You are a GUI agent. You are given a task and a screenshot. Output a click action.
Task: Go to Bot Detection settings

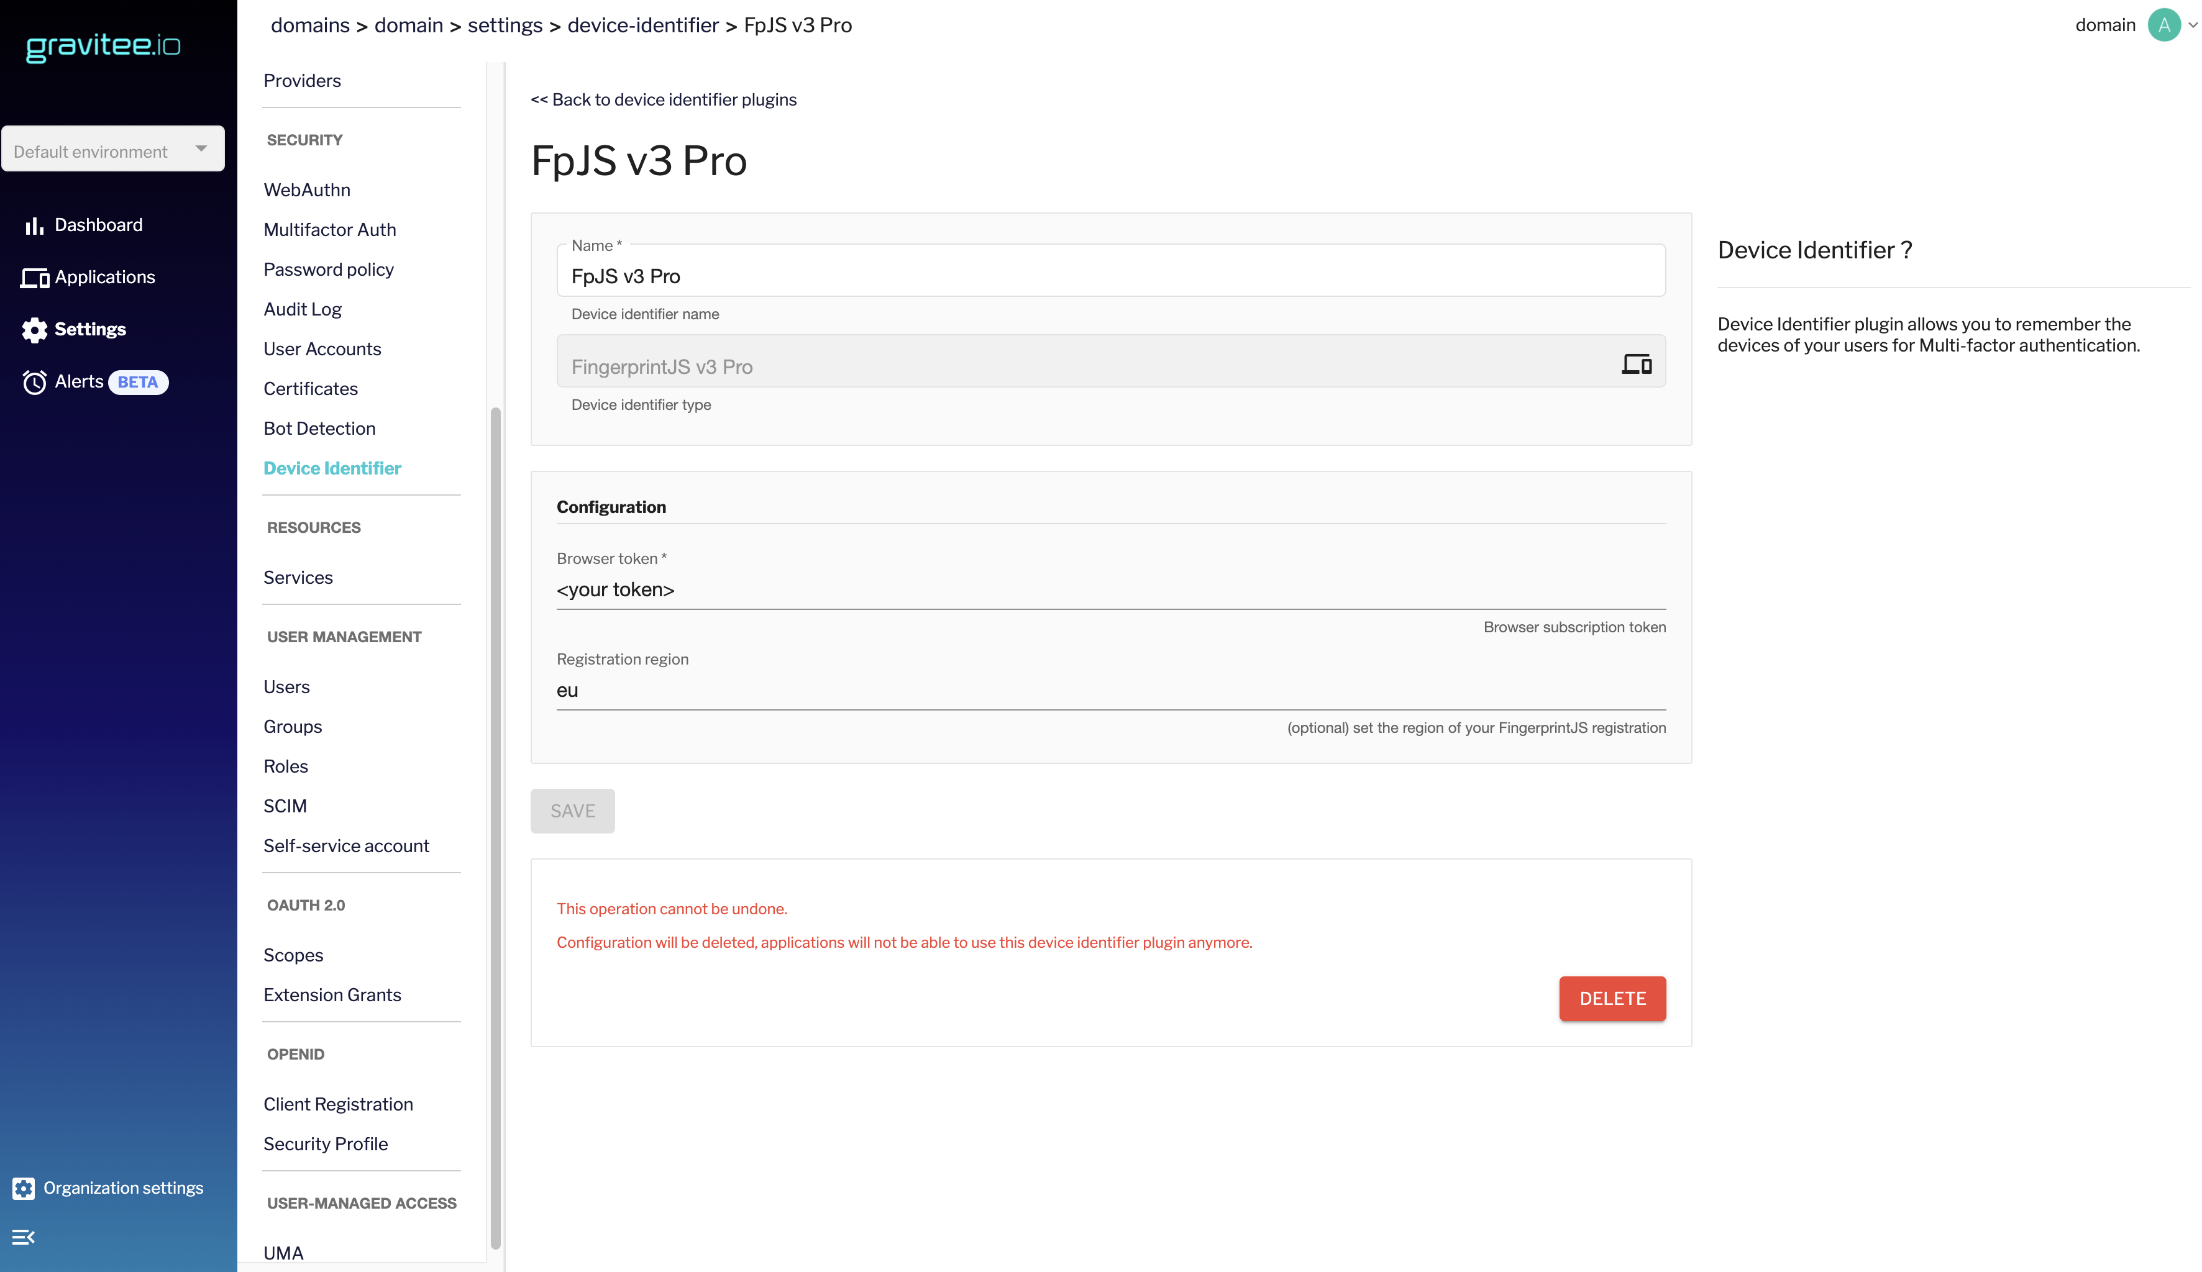pyautogui.click(x=319, y=429)
